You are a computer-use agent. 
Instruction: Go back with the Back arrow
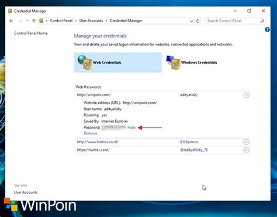[x=11, y=21]
